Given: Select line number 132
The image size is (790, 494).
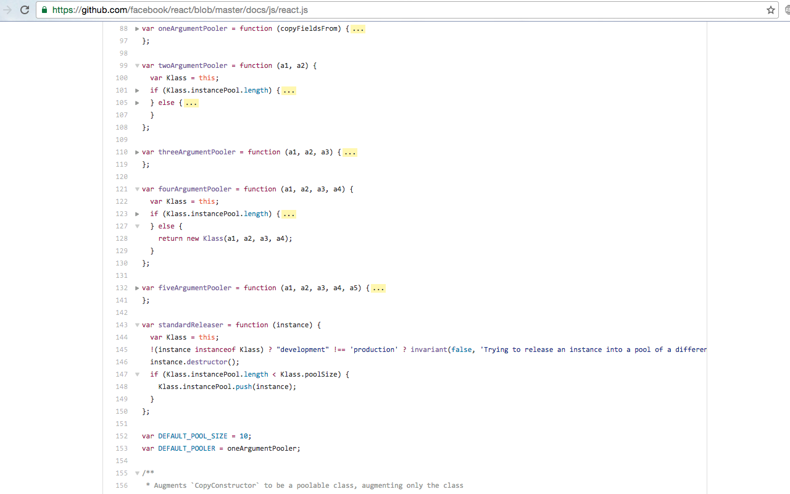Looking at the screenshot, I should [x=122, y=288].
